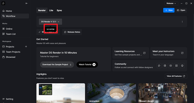Click the folder icon on Open button
Screen dimensions: 194x103
178,10
